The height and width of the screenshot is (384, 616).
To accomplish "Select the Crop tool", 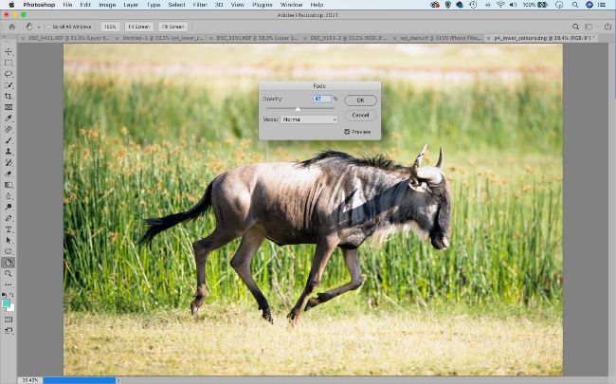I will [9, 96].
